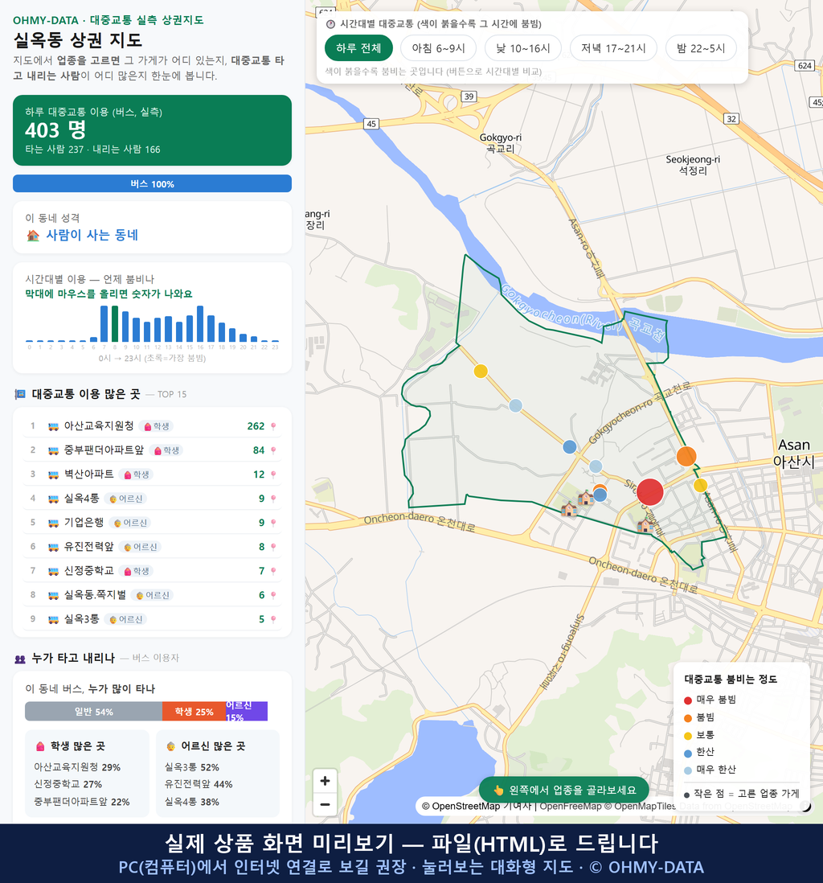Click the bus icon beside 아산교육지원청
823x883 pixels.
coord(54,426)
